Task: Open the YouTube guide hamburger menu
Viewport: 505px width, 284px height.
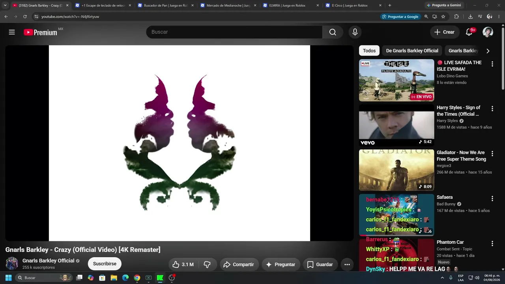Action: [12, 32]
